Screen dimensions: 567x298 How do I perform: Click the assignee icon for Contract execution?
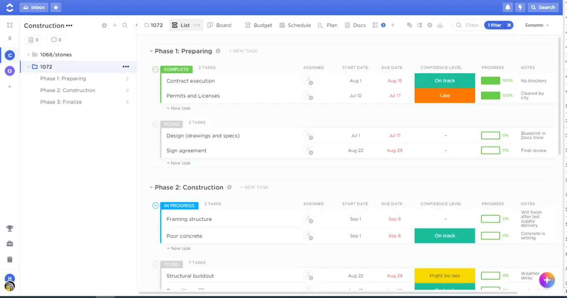(308, 81)
